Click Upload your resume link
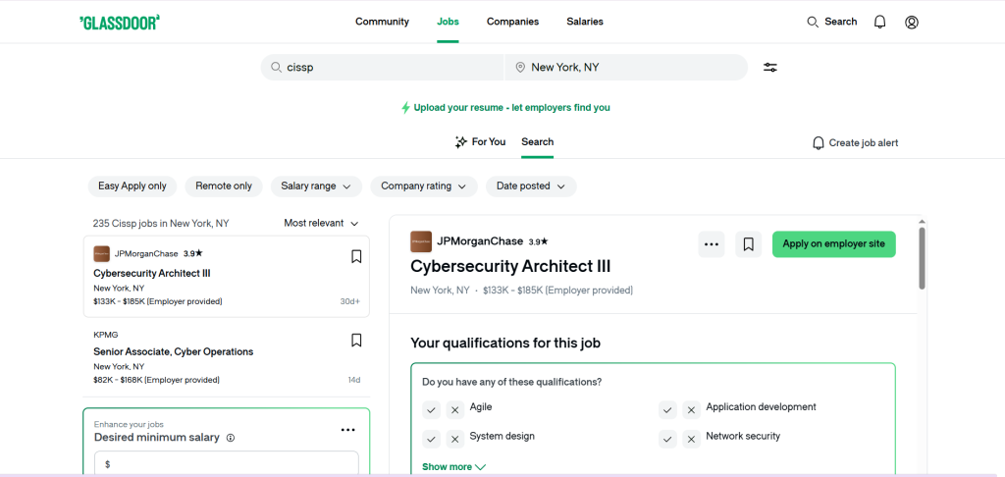Viewport: 1005px width, 477px height. [511, 108]
